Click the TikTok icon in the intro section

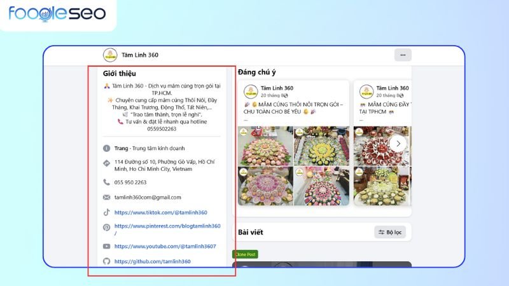point(106,213)
